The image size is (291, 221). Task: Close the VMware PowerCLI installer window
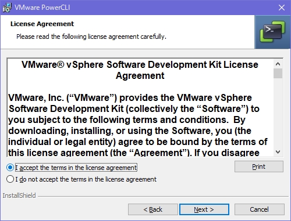(x=282, y=8)
